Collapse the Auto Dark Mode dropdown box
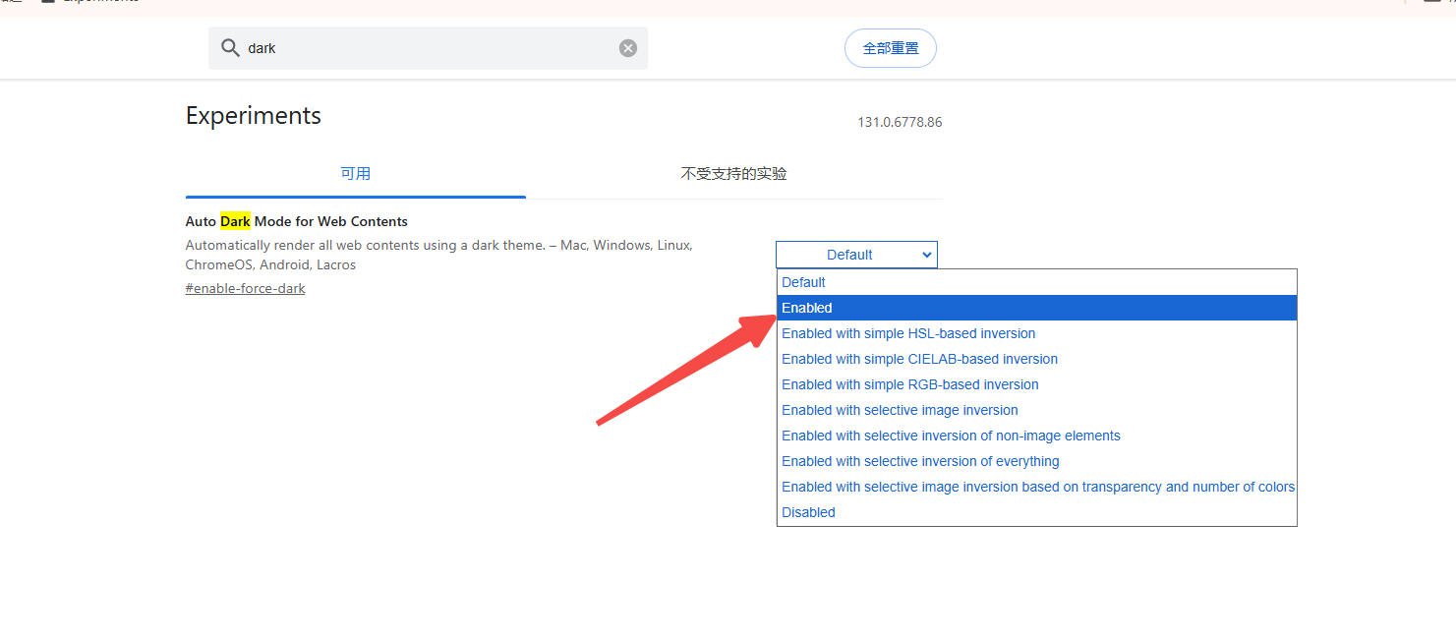Viewport: 1456px width, 640px height. click(855, 255)
